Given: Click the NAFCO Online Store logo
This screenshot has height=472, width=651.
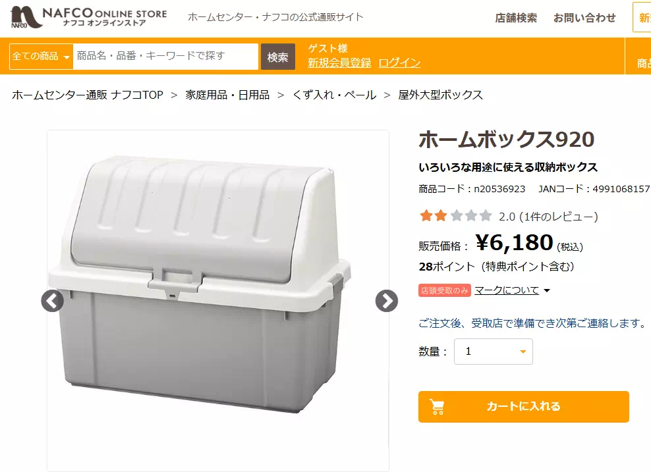Looking at the screenshot, I should [89, 18].
